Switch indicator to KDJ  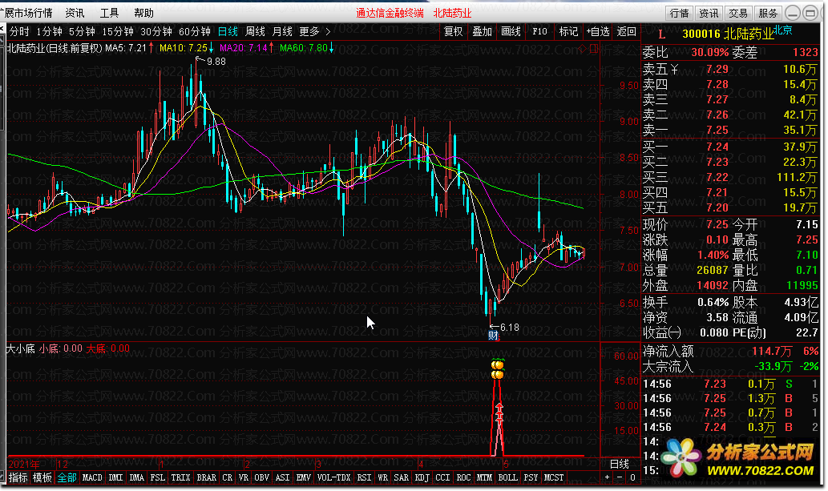click(x=422, y=477)
